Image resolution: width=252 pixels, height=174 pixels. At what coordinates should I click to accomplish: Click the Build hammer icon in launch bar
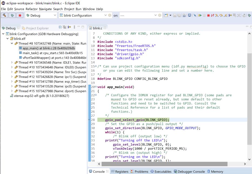4,15
